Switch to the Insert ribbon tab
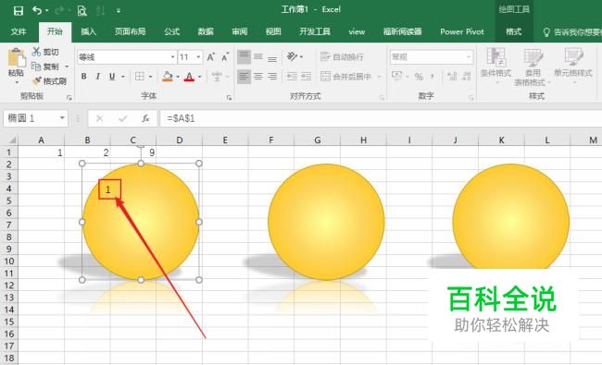The image size is (602, 365). pyautogui.click(x=89, y=31)
